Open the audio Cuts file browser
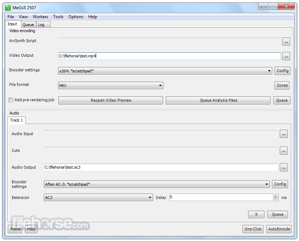 pyautogui.click(x=284, y=151)
